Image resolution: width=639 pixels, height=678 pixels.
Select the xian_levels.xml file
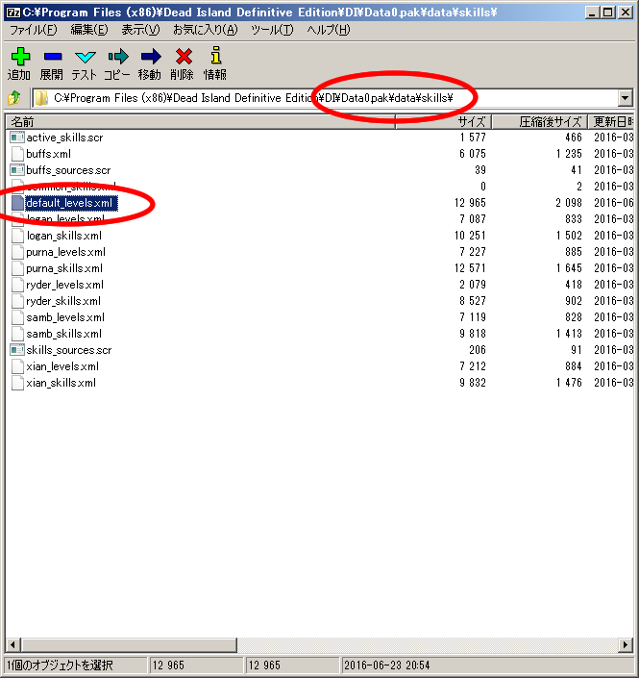click(x=62, y=366)
